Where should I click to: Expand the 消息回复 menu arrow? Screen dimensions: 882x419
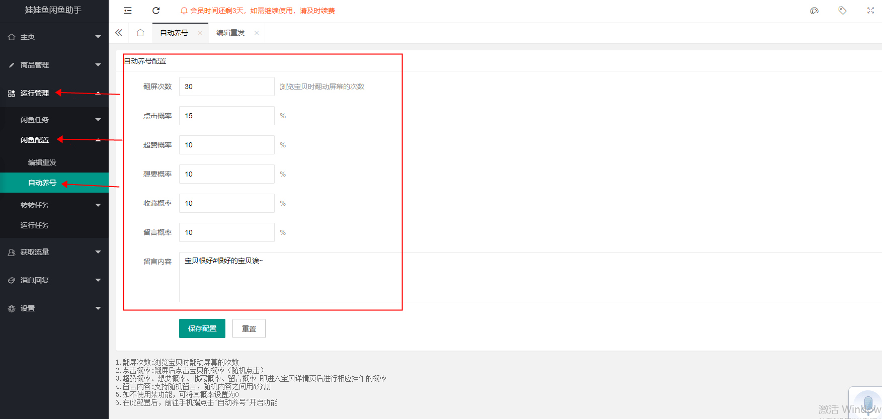98,280
